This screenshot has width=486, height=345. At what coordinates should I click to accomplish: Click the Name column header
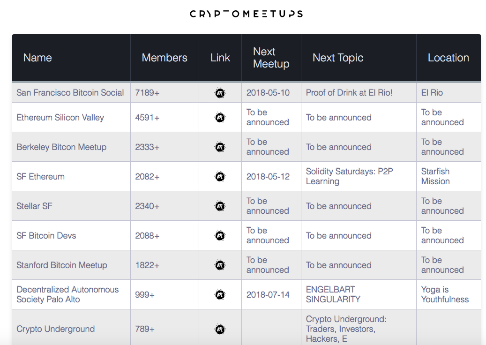37,57
